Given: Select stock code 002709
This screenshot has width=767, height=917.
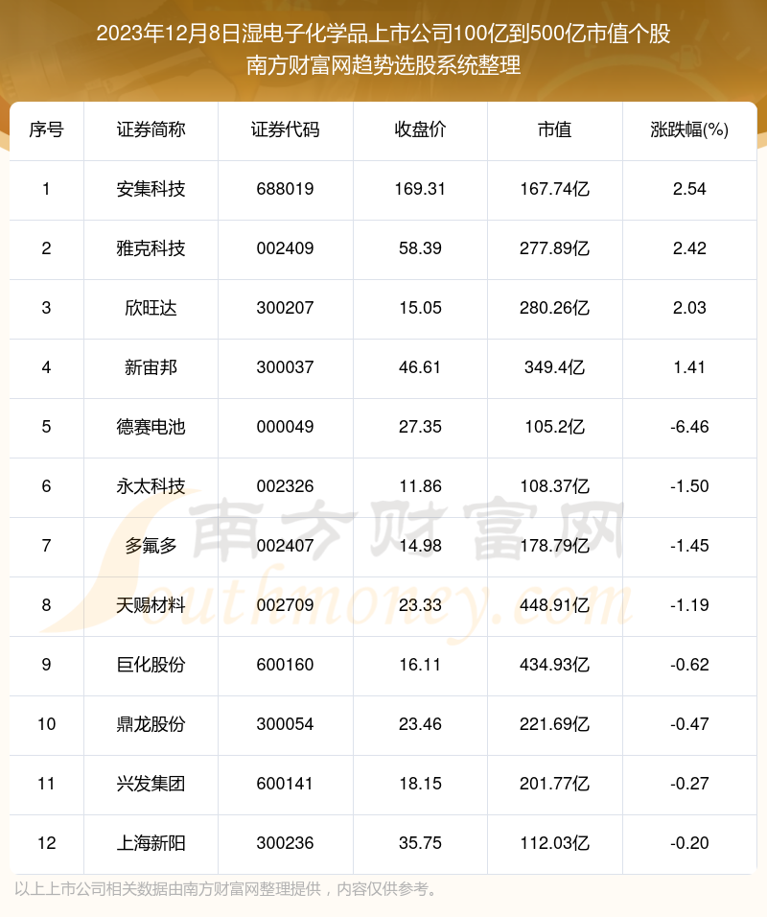Looking at the screenshot, I should pyautogui.click(x=286, y=605).
